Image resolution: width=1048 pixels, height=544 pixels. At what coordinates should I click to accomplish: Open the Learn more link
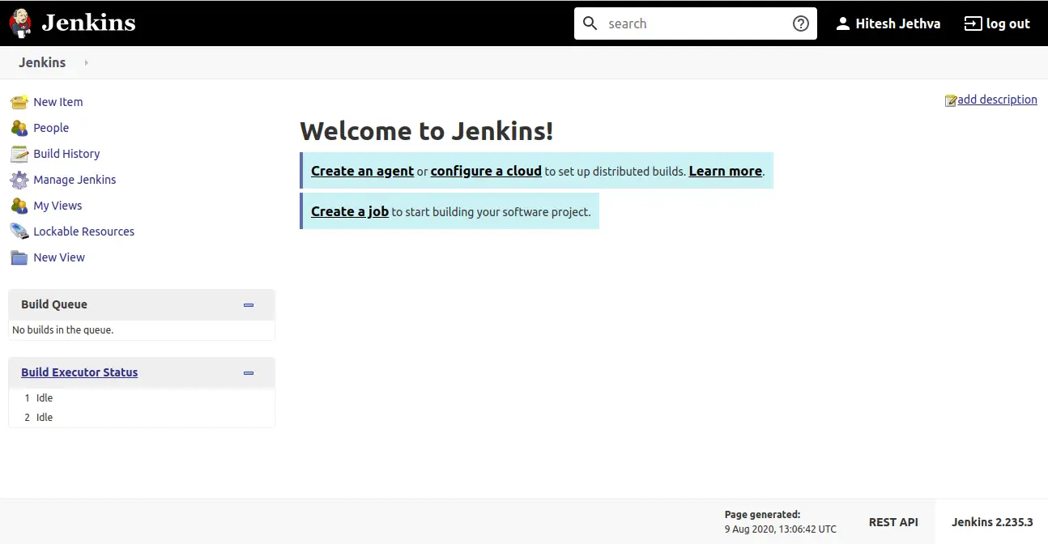click(725, 171)
